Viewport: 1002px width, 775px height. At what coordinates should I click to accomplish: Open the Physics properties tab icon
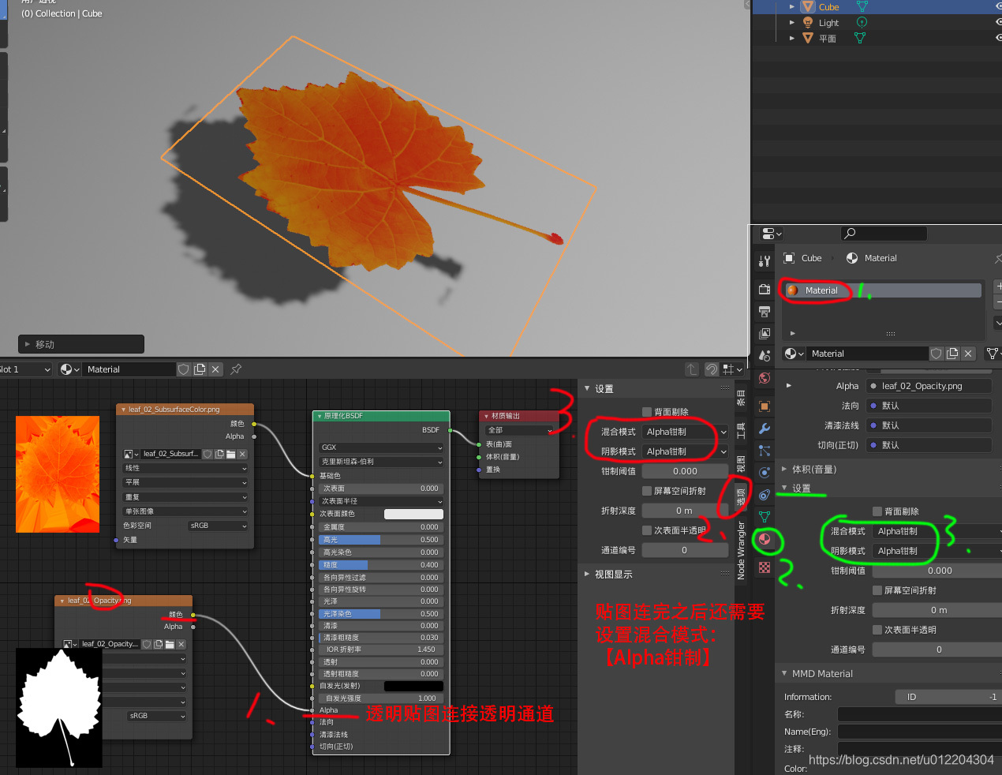coord(764,472)
